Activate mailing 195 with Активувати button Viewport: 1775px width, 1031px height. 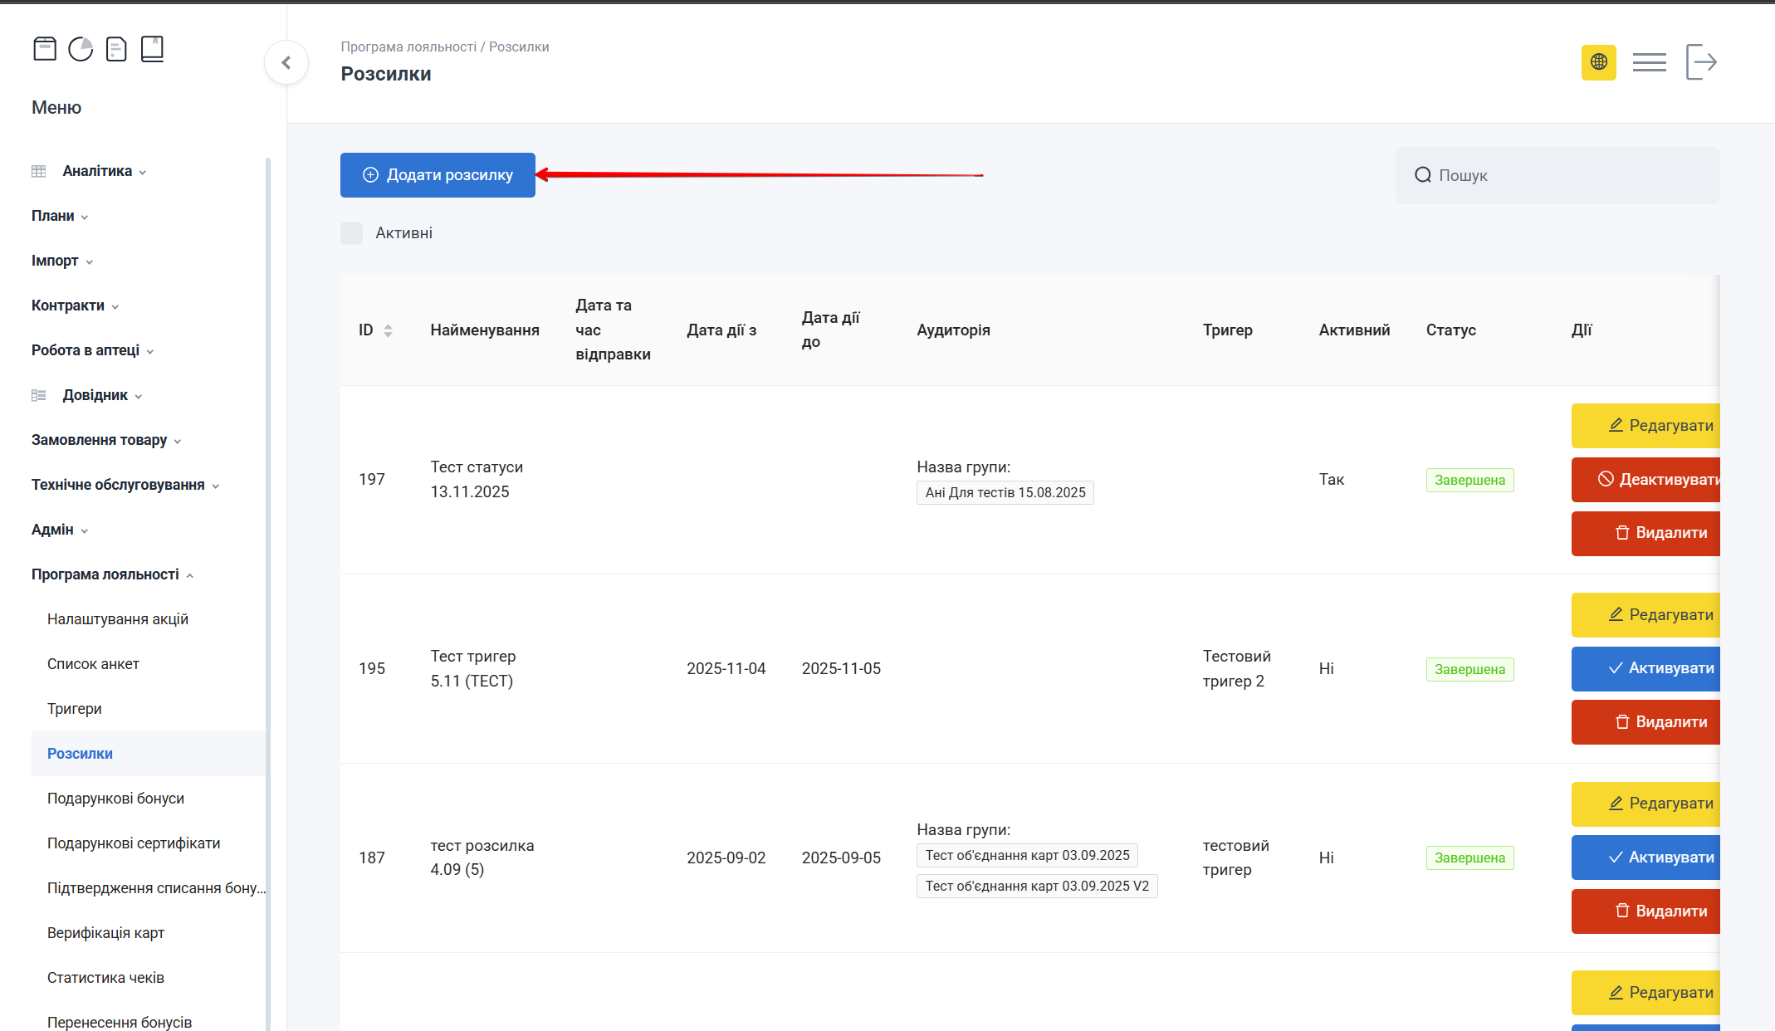click(1646, 668)
